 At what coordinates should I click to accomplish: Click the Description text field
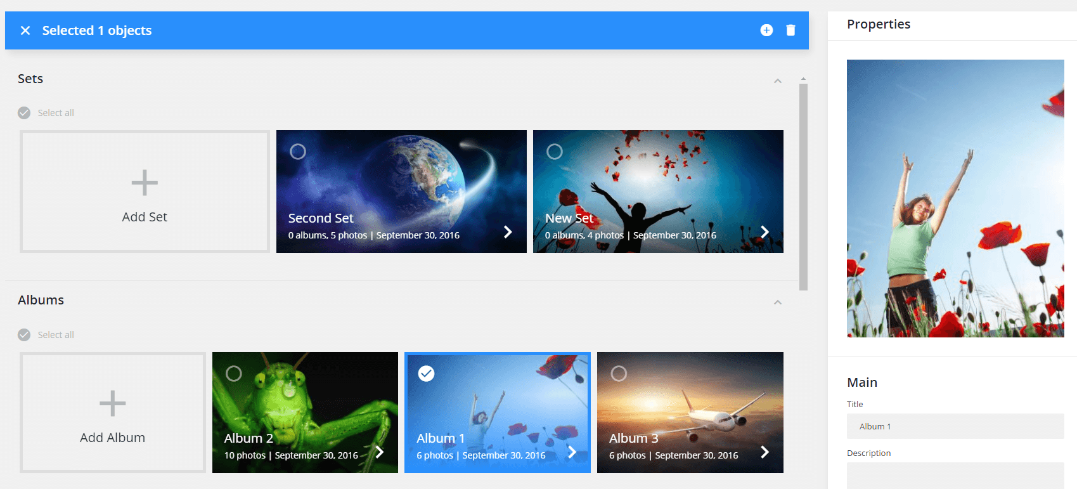coord(955,475)
